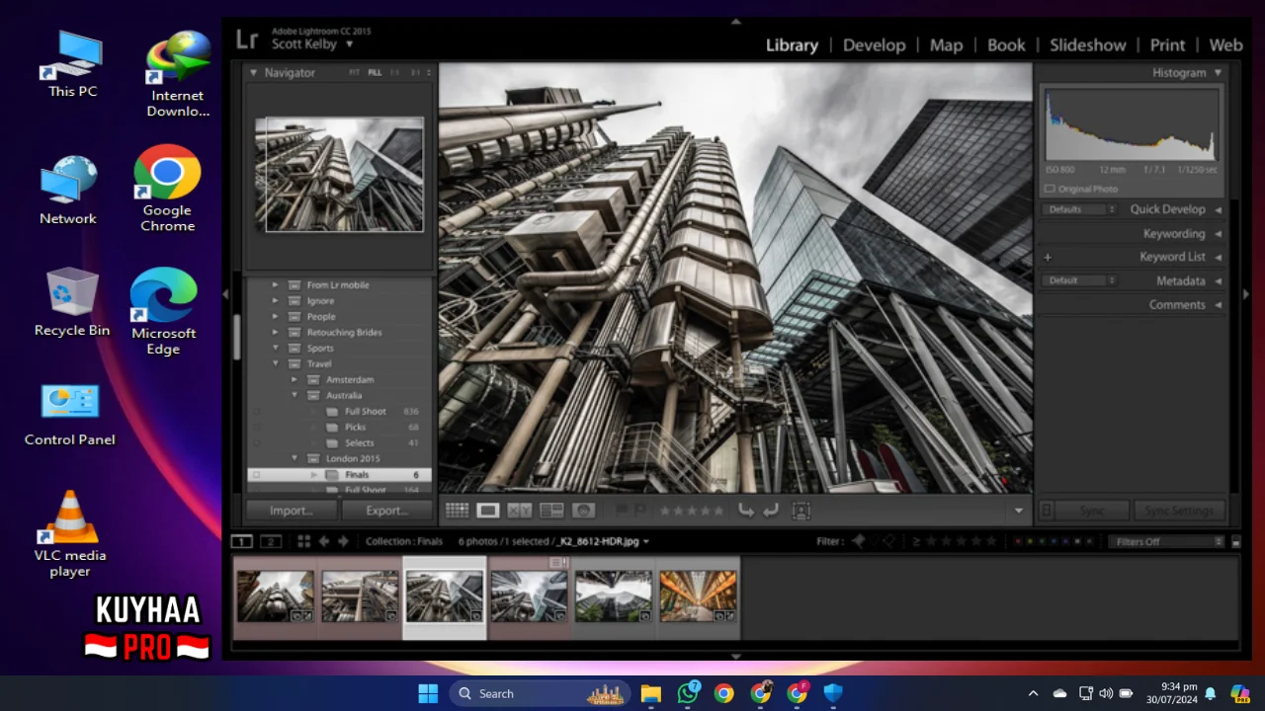Toggle Original Photo checkbox under histogram
1265x711 pixels.
click(1050, 189)
